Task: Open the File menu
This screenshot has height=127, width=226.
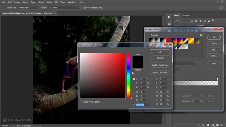Action: [x=3, y=2]
